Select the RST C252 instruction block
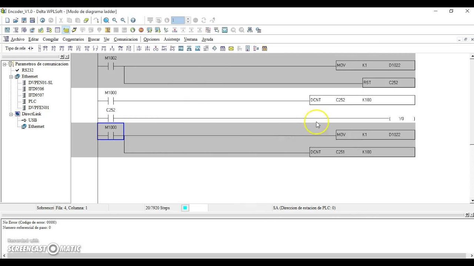The width and height of the screenshot is (474, 266). click(389, 83)
